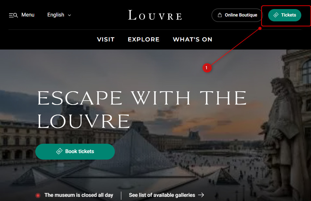Click the Louvre logo in the header
Image resolution: width=311 pixels, height=201 pixels.
155,15
